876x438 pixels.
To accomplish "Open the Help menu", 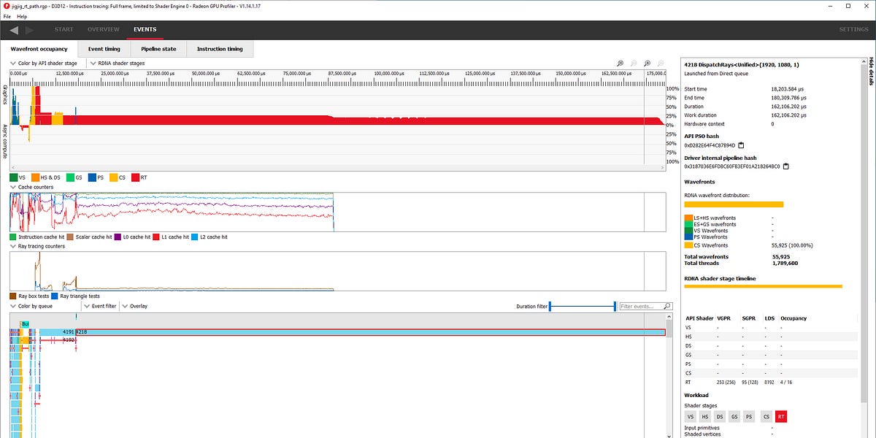I will click(22, 16).
